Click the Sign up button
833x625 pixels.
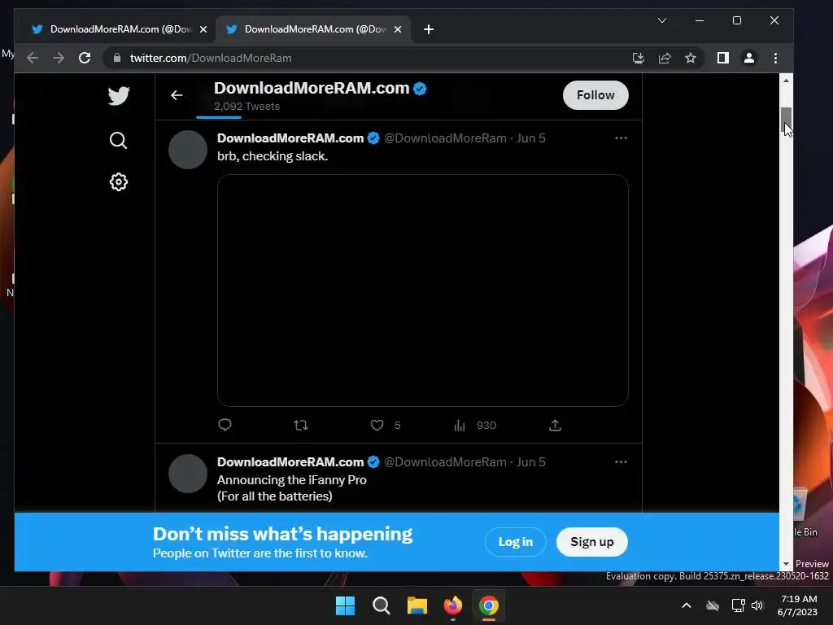point(592,542)
